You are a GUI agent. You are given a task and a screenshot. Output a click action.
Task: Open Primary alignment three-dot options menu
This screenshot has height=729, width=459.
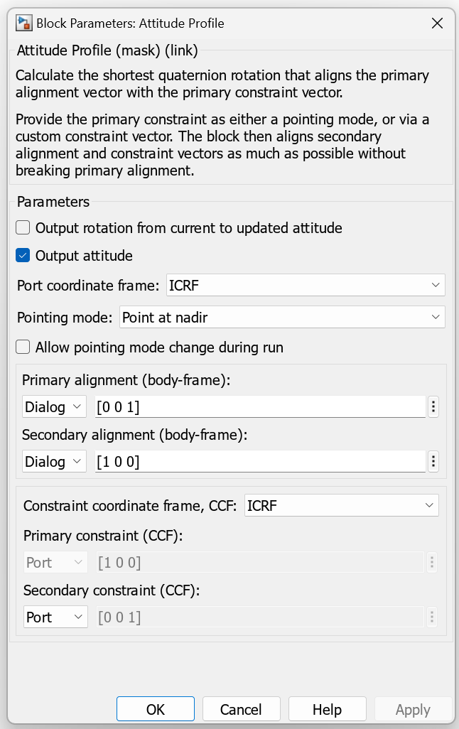[x=434, y=406]
